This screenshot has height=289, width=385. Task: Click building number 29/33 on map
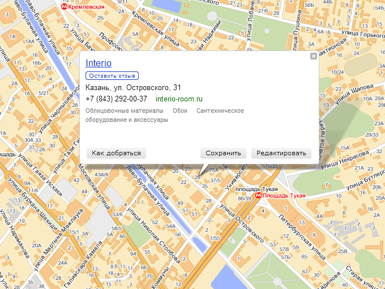coord(372,134)
